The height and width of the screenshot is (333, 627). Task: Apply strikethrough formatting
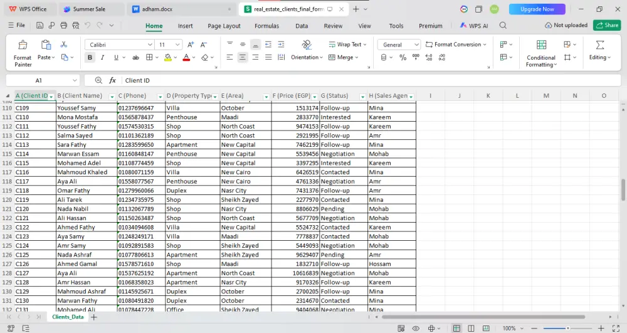pos(135,58)
